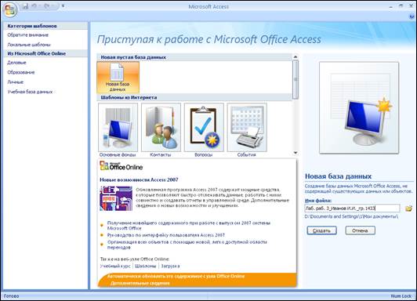The width and height of the screenshot is (417, 301).
Task: Choose the Контакты template
Action: coord(161,130)
